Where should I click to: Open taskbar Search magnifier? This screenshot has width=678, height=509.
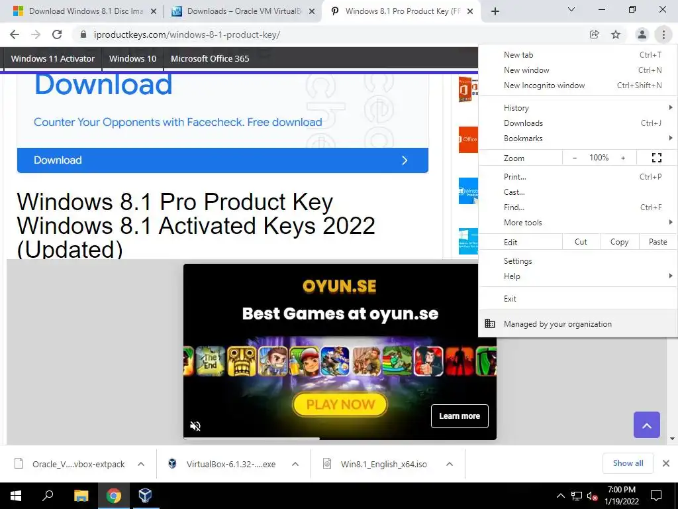click(48, 496)
